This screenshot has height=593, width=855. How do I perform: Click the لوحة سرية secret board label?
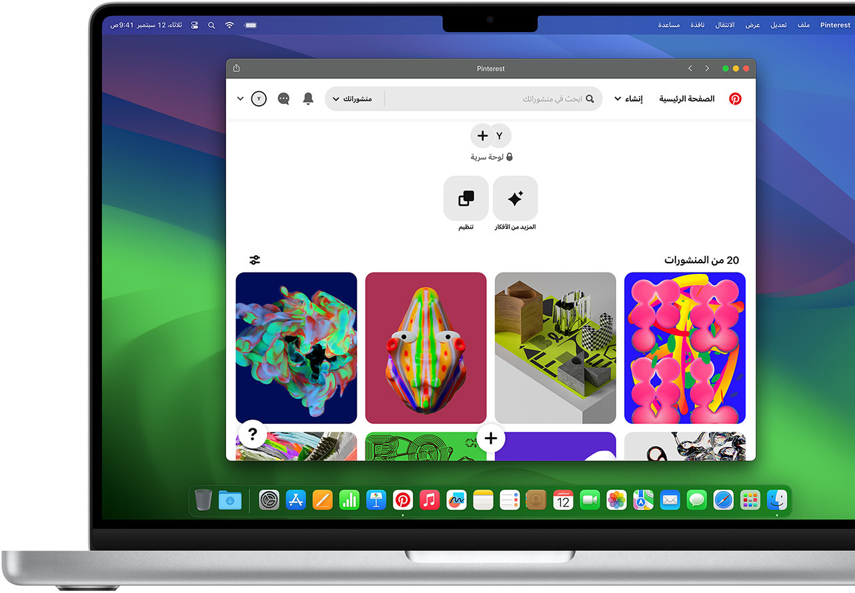point(492,157)
